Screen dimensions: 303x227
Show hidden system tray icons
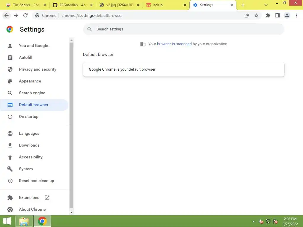[x=254, y=221]
